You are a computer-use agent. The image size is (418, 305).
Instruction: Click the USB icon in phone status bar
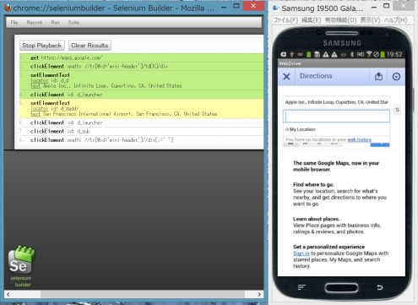tap(292, 54)
